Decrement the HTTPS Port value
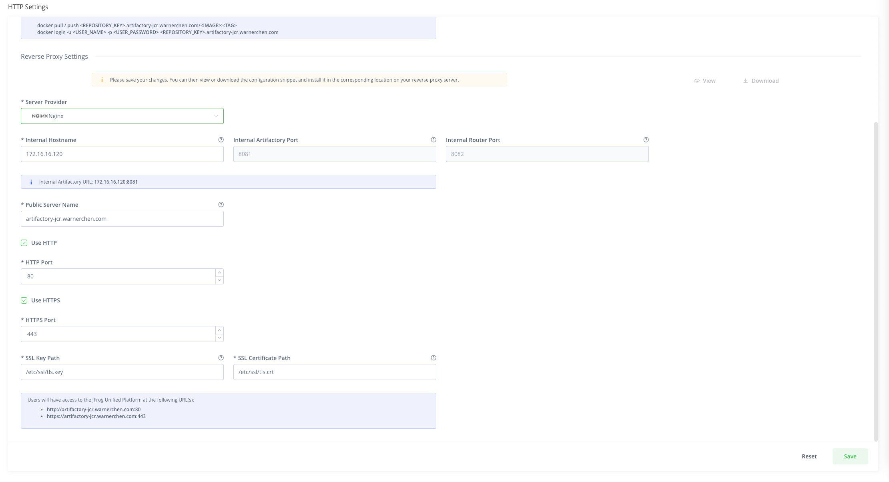 click(x=219, y=338)
